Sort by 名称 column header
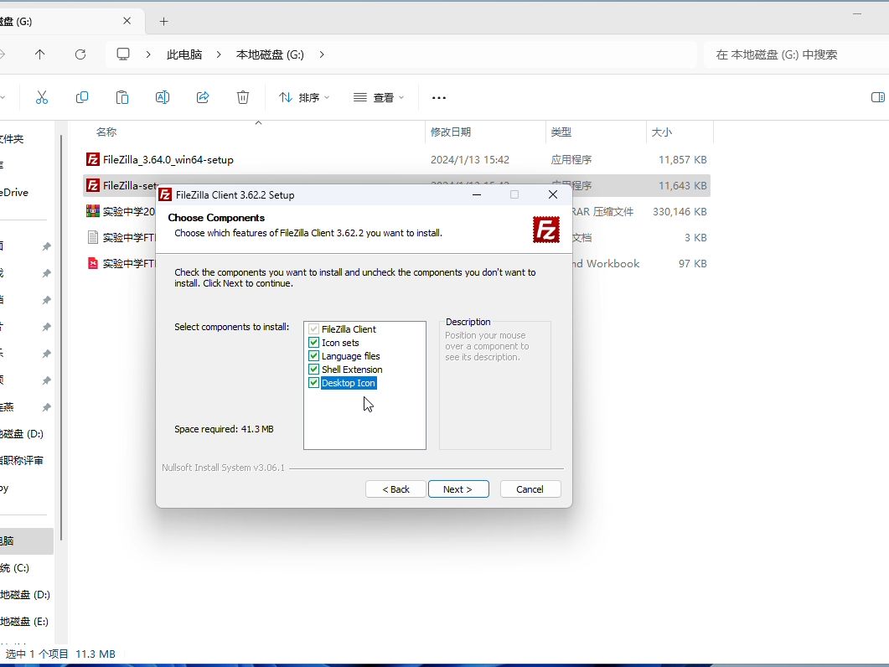The width and height of the screenshot is (889, 667). click(106, 132)
